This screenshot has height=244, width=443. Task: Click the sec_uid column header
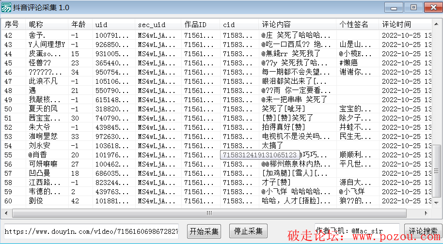(x=158, y=25)
